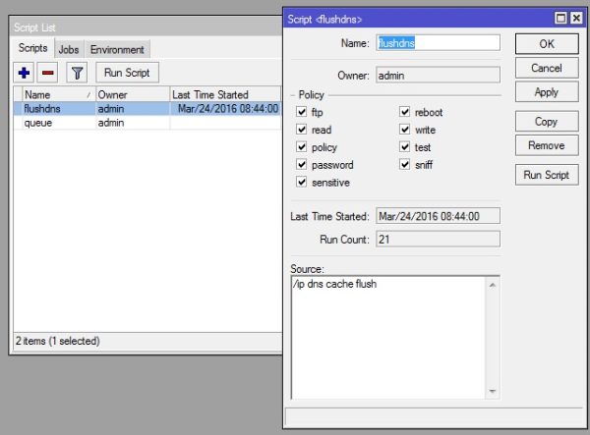Toggle the write policy checkbox
This screenshot has height=435, width=590.
coord(404,130)
